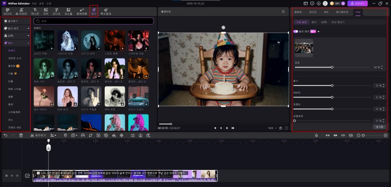Open the AI Avatar tab
Viewport: 391px width, 187px height.
(x=21, y=11)
